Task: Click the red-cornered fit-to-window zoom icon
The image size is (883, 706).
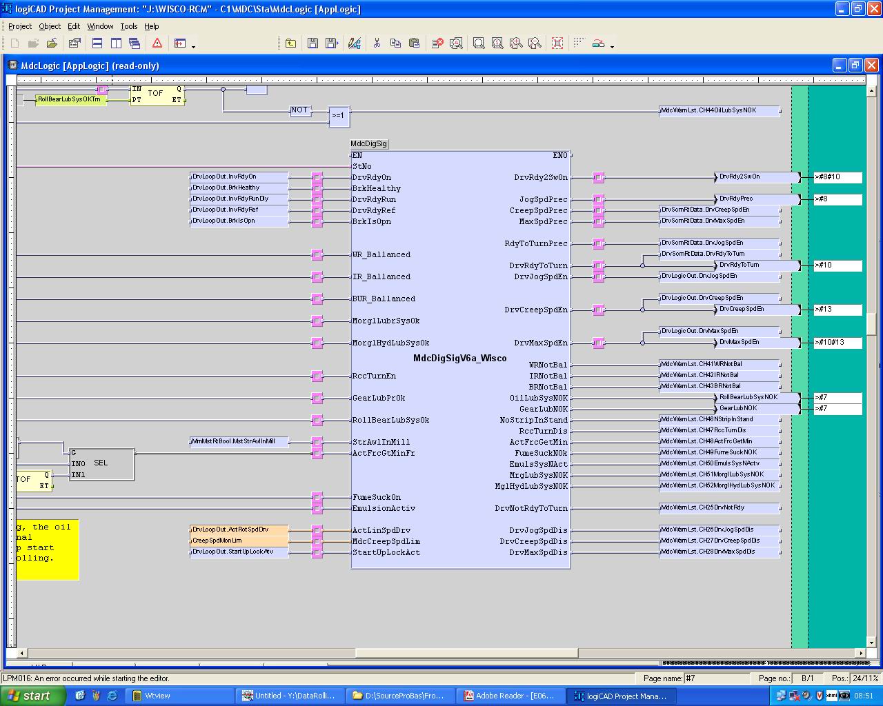Action: pos(557,43)
